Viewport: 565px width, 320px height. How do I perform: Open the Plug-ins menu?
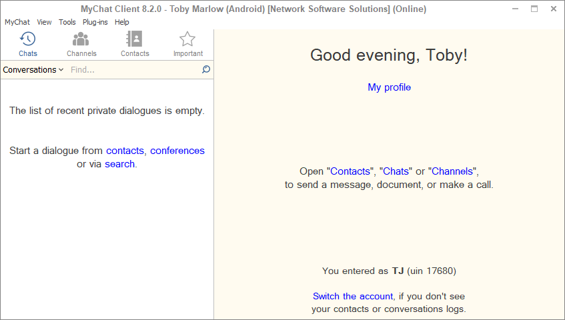coord(95,22)
